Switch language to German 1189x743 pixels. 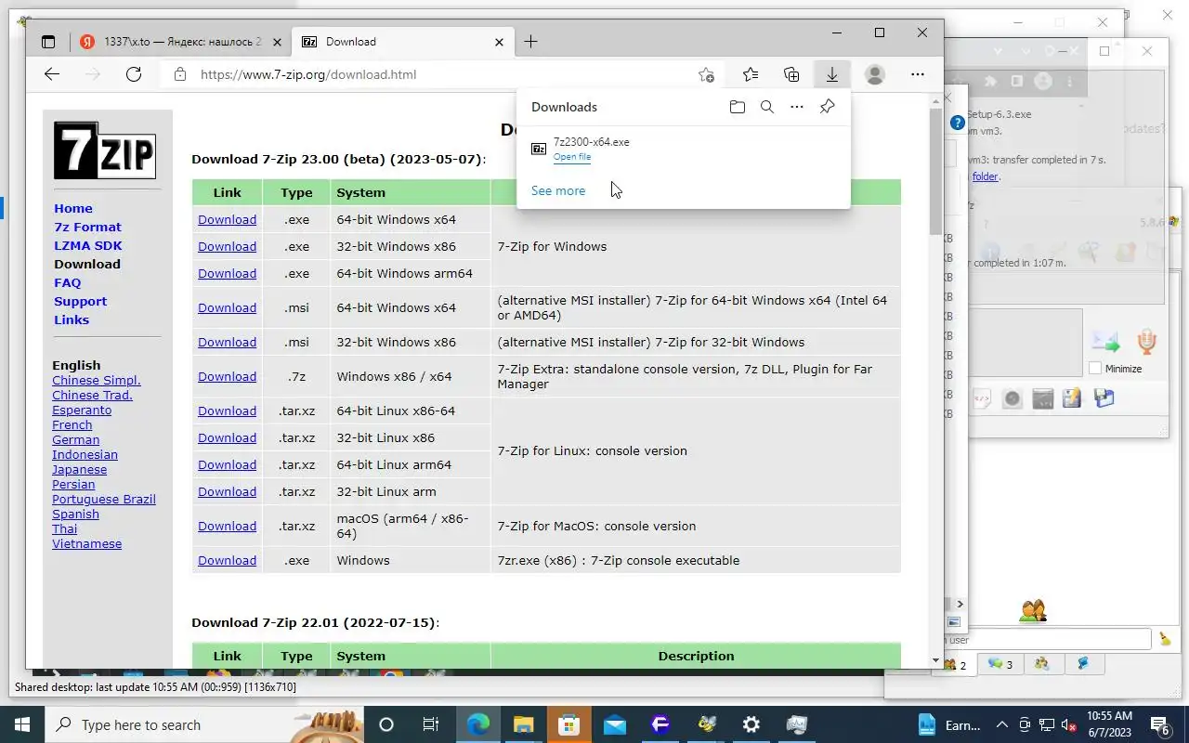click(x=76, y=439)
